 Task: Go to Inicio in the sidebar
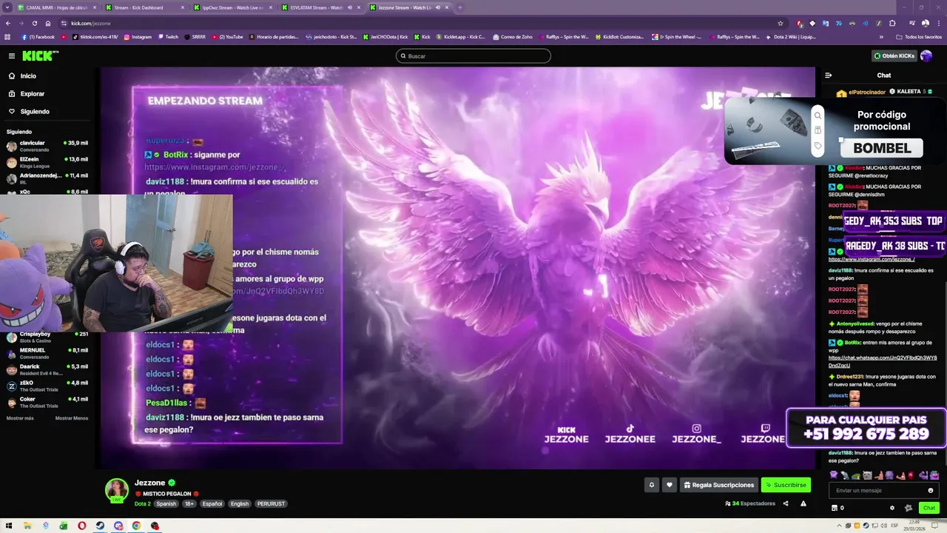(x=28, y=76)
